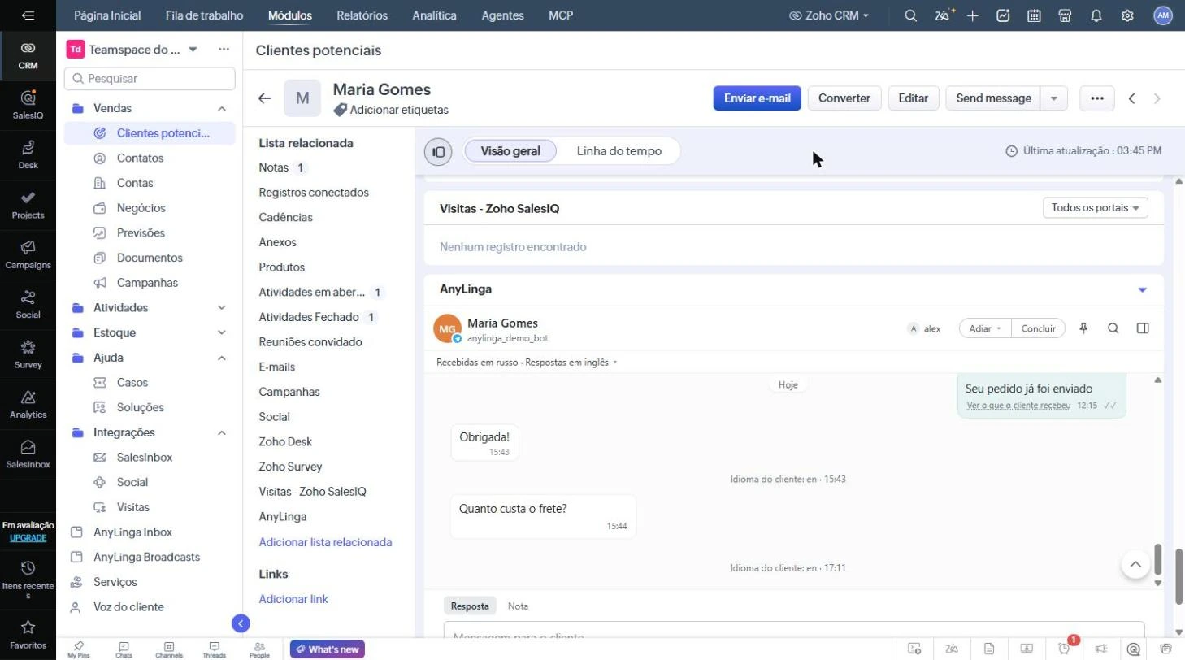Click the Pesquisar sidebar search field
This screenshot has height=660, width=1185.
150,79
